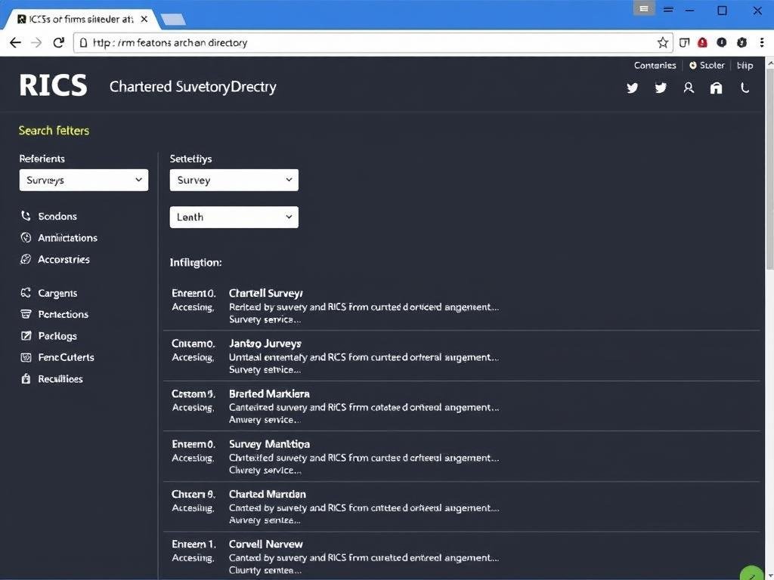The height and width of the screenshot is (580, 774).
Task: Click the icon beside Pertections
Action: pos(26,314)
